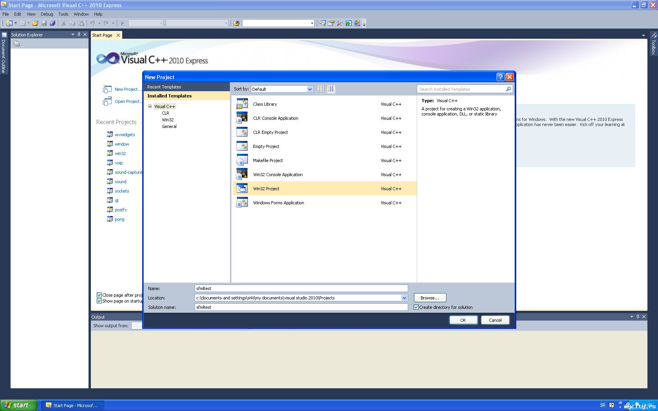The image size is (658, 411).
Task: Open the New Project button dropdown arrow
Action: pyautogui.click(x=16, y=23)
